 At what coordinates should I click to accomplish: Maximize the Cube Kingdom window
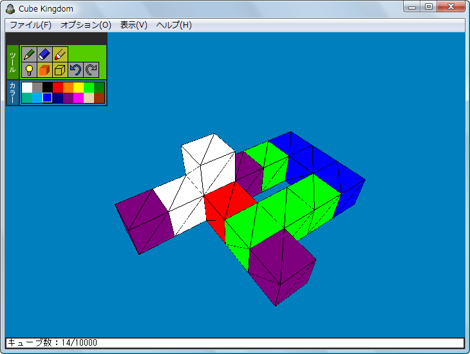coord(429,6)
